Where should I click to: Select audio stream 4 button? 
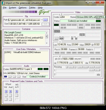19,77
